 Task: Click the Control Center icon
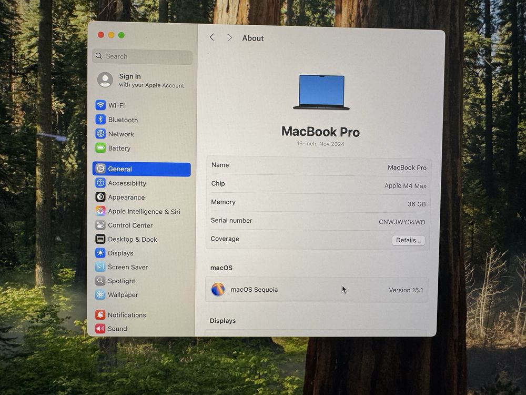click(x=100, y=225)
